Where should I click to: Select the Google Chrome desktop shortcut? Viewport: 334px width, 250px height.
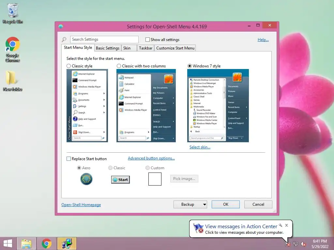tap(13, 49)
